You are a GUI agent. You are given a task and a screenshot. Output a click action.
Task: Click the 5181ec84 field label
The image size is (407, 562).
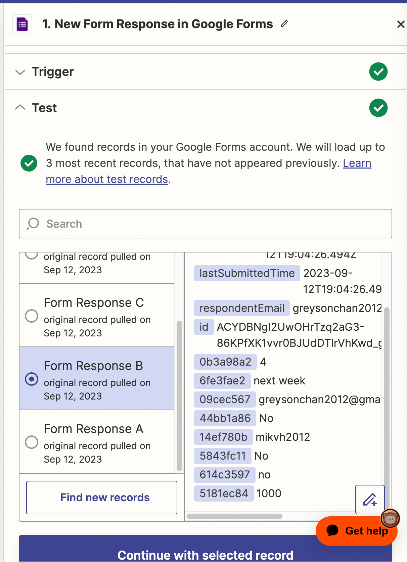(224, 494)
